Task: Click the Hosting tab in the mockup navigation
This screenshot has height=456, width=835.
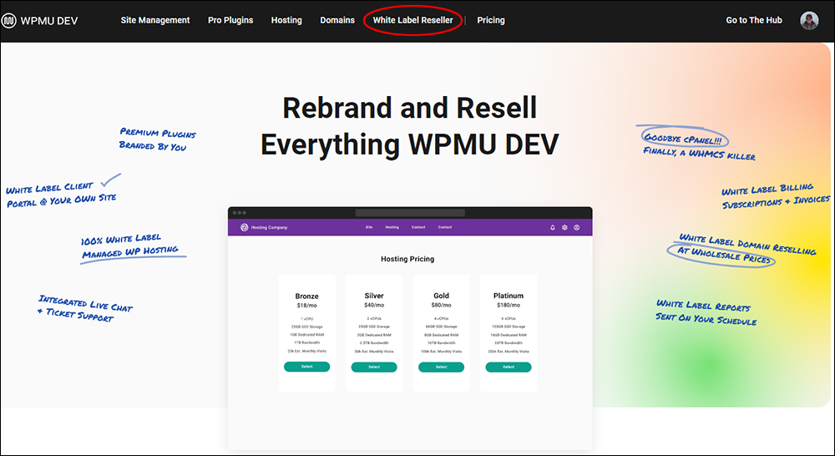Action: (x=392, y=227)
